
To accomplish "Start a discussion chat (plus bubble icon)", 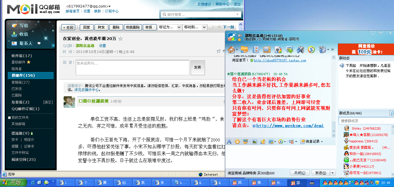I will point(289,50).
